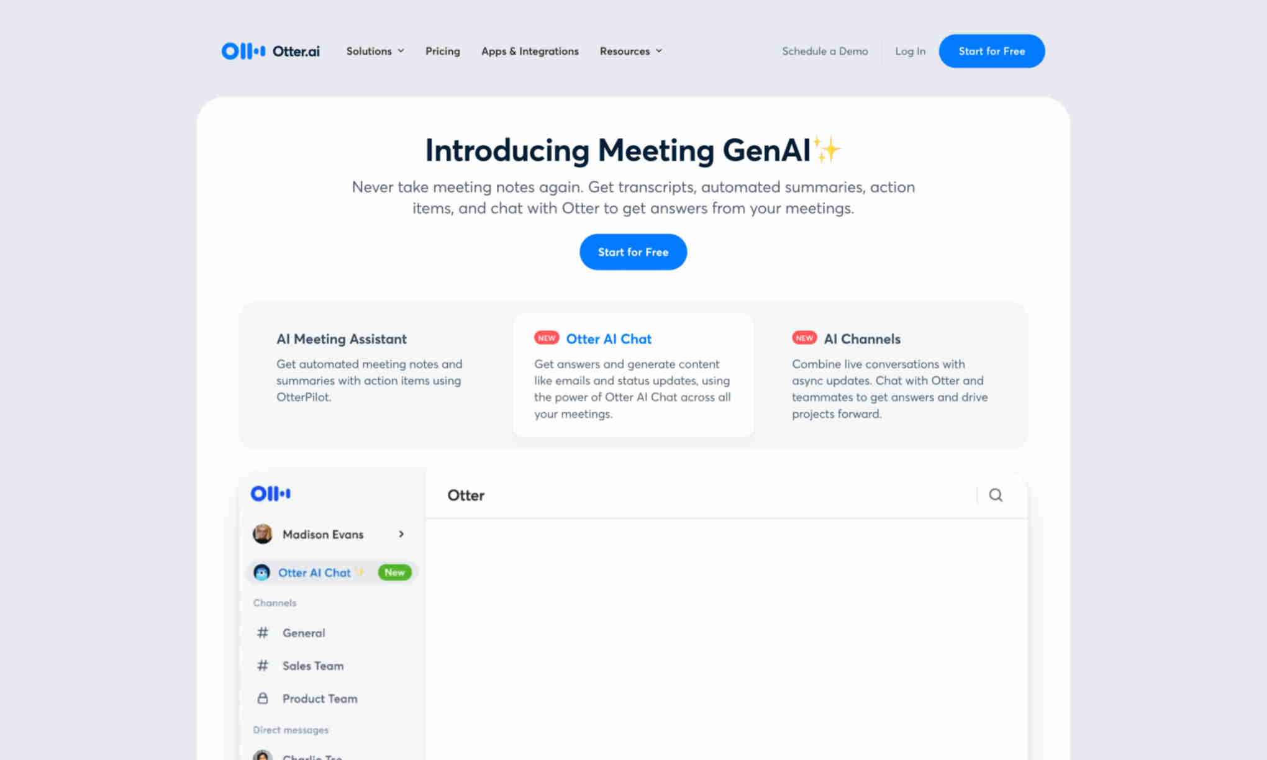Expand the Solutions dropdown menu
1267x760 pixels.
pyautogui.click(x=374, y=51)
